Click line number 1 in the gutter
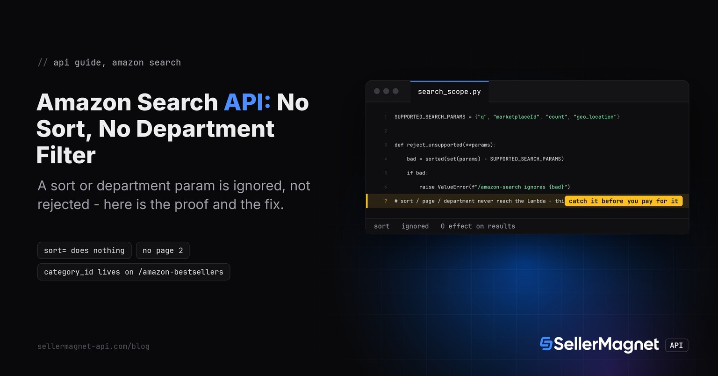This screenshot has width=718, height=376. (386, 117)
